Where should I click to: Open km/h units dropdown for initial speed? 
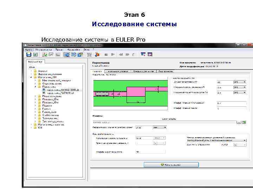coord(159,138)
